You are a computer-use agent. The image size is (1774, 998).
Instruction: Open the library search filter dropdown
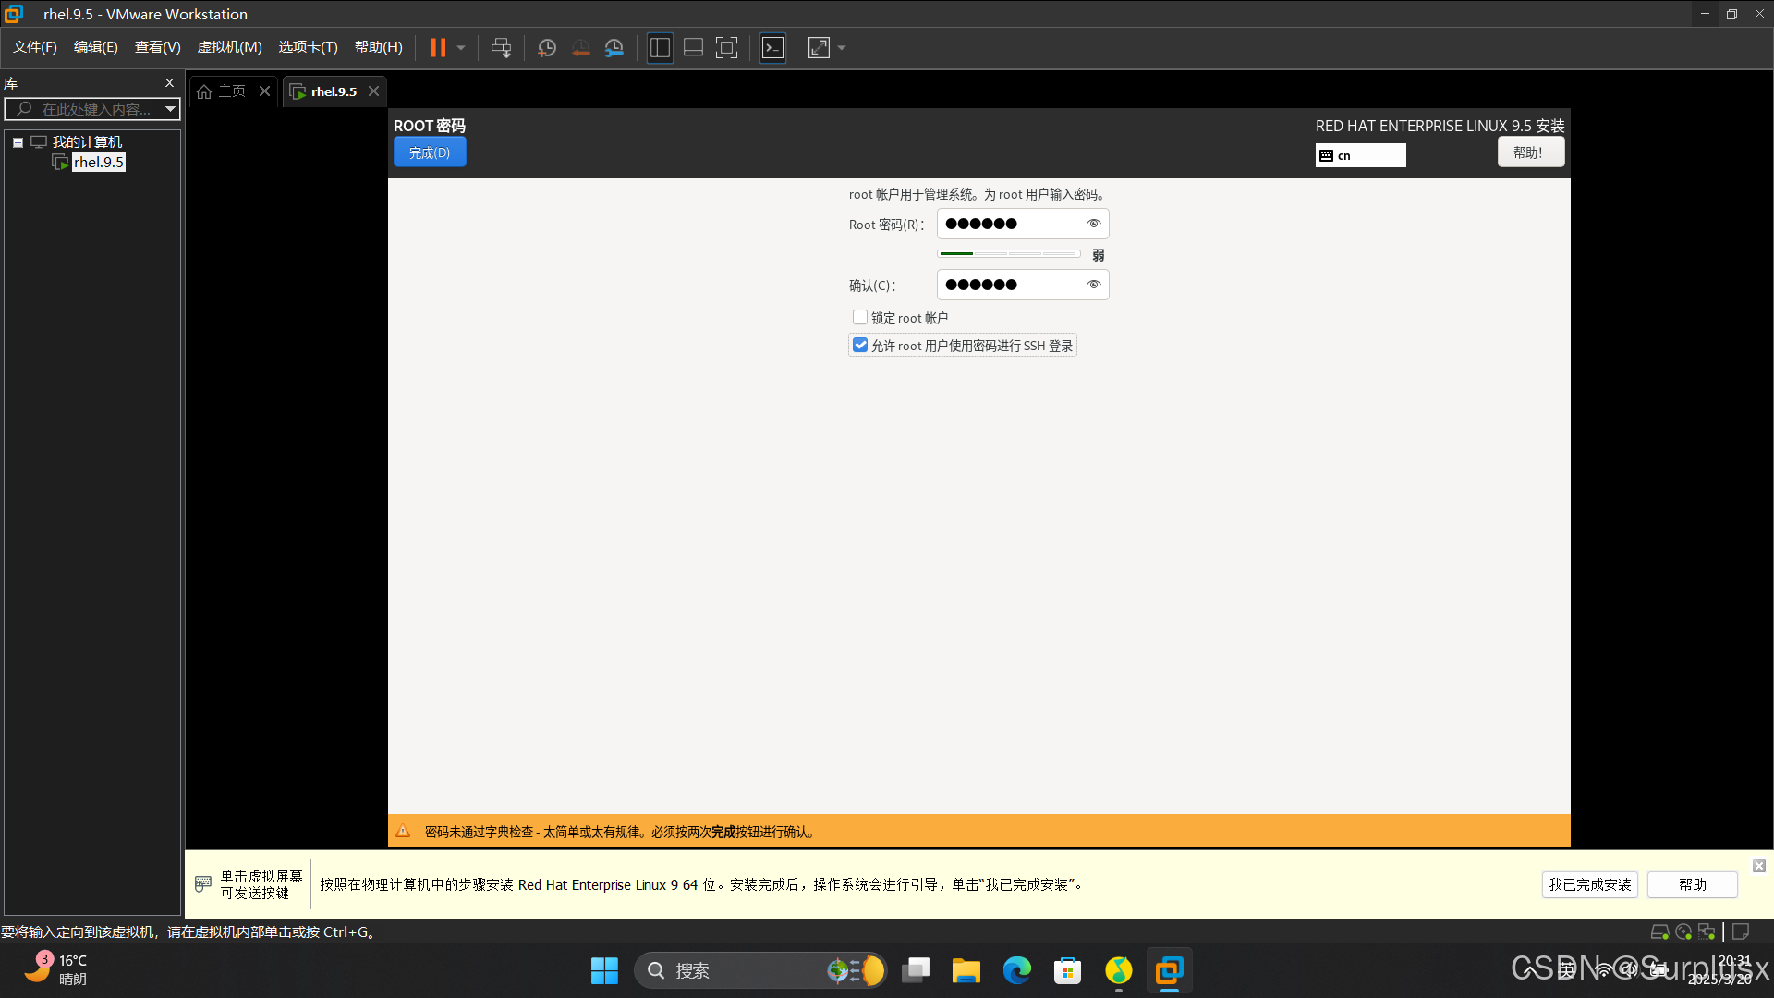(x=170, y=109)
